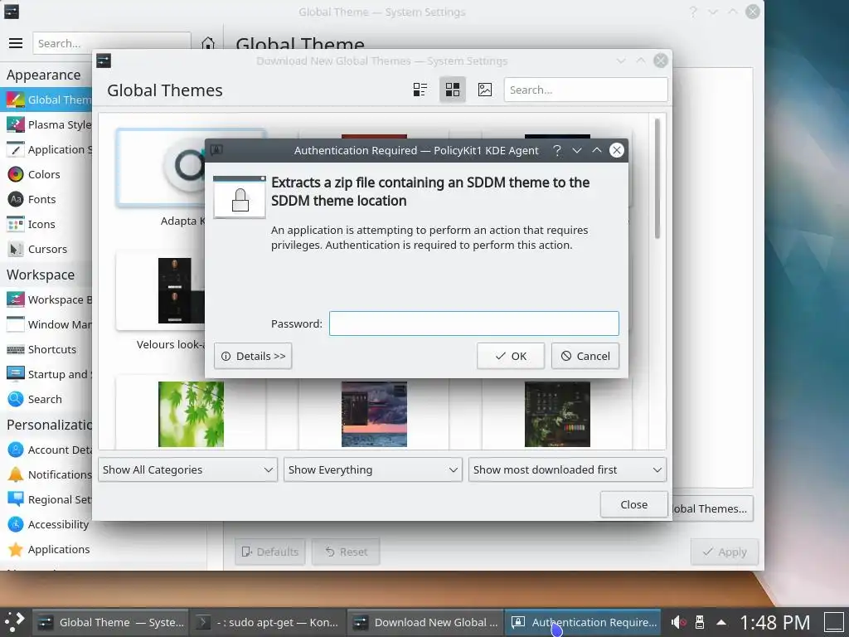The image size is (849, 637).
Task: Click the Apply button in System Settings
Action: click(x=724, y=552)
